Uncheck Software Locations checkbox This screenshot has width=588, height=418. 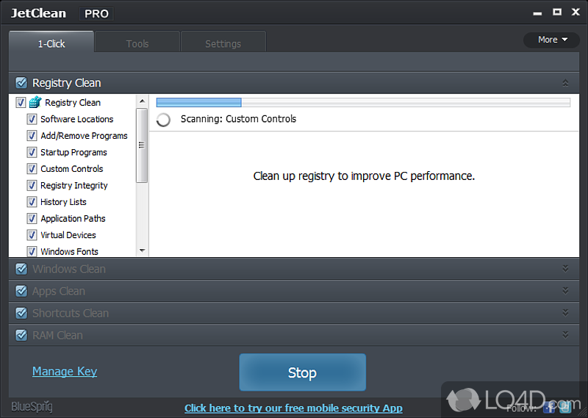point(32,119)
